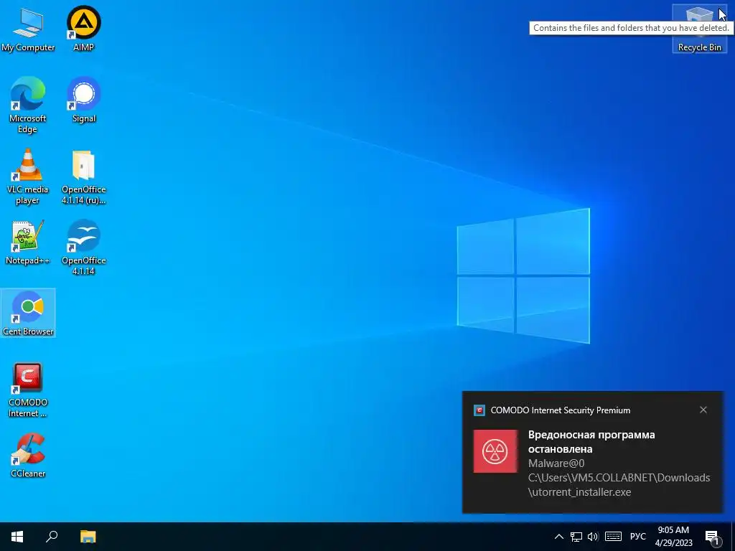
Task: Show hidden system tray icons
Action: click(x=558, y=537)
